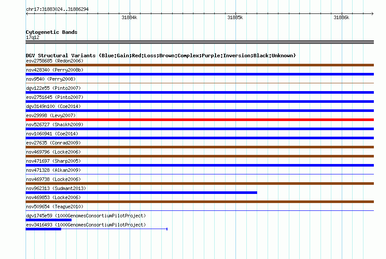Select the brown bar under nsv469738
The width and height of the screenshot is (386, 259).
(200, 184)
